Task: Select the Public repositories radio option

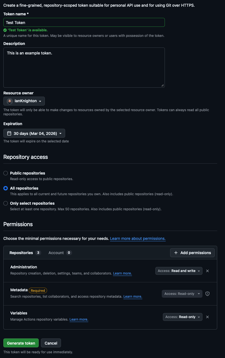Action: click(6, 173)
